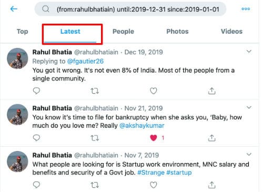Expand the Nov 21 tweet's chevron menu
Image resolution: width=263 pixels, height=192 pixels.
[x=249, y=107]
